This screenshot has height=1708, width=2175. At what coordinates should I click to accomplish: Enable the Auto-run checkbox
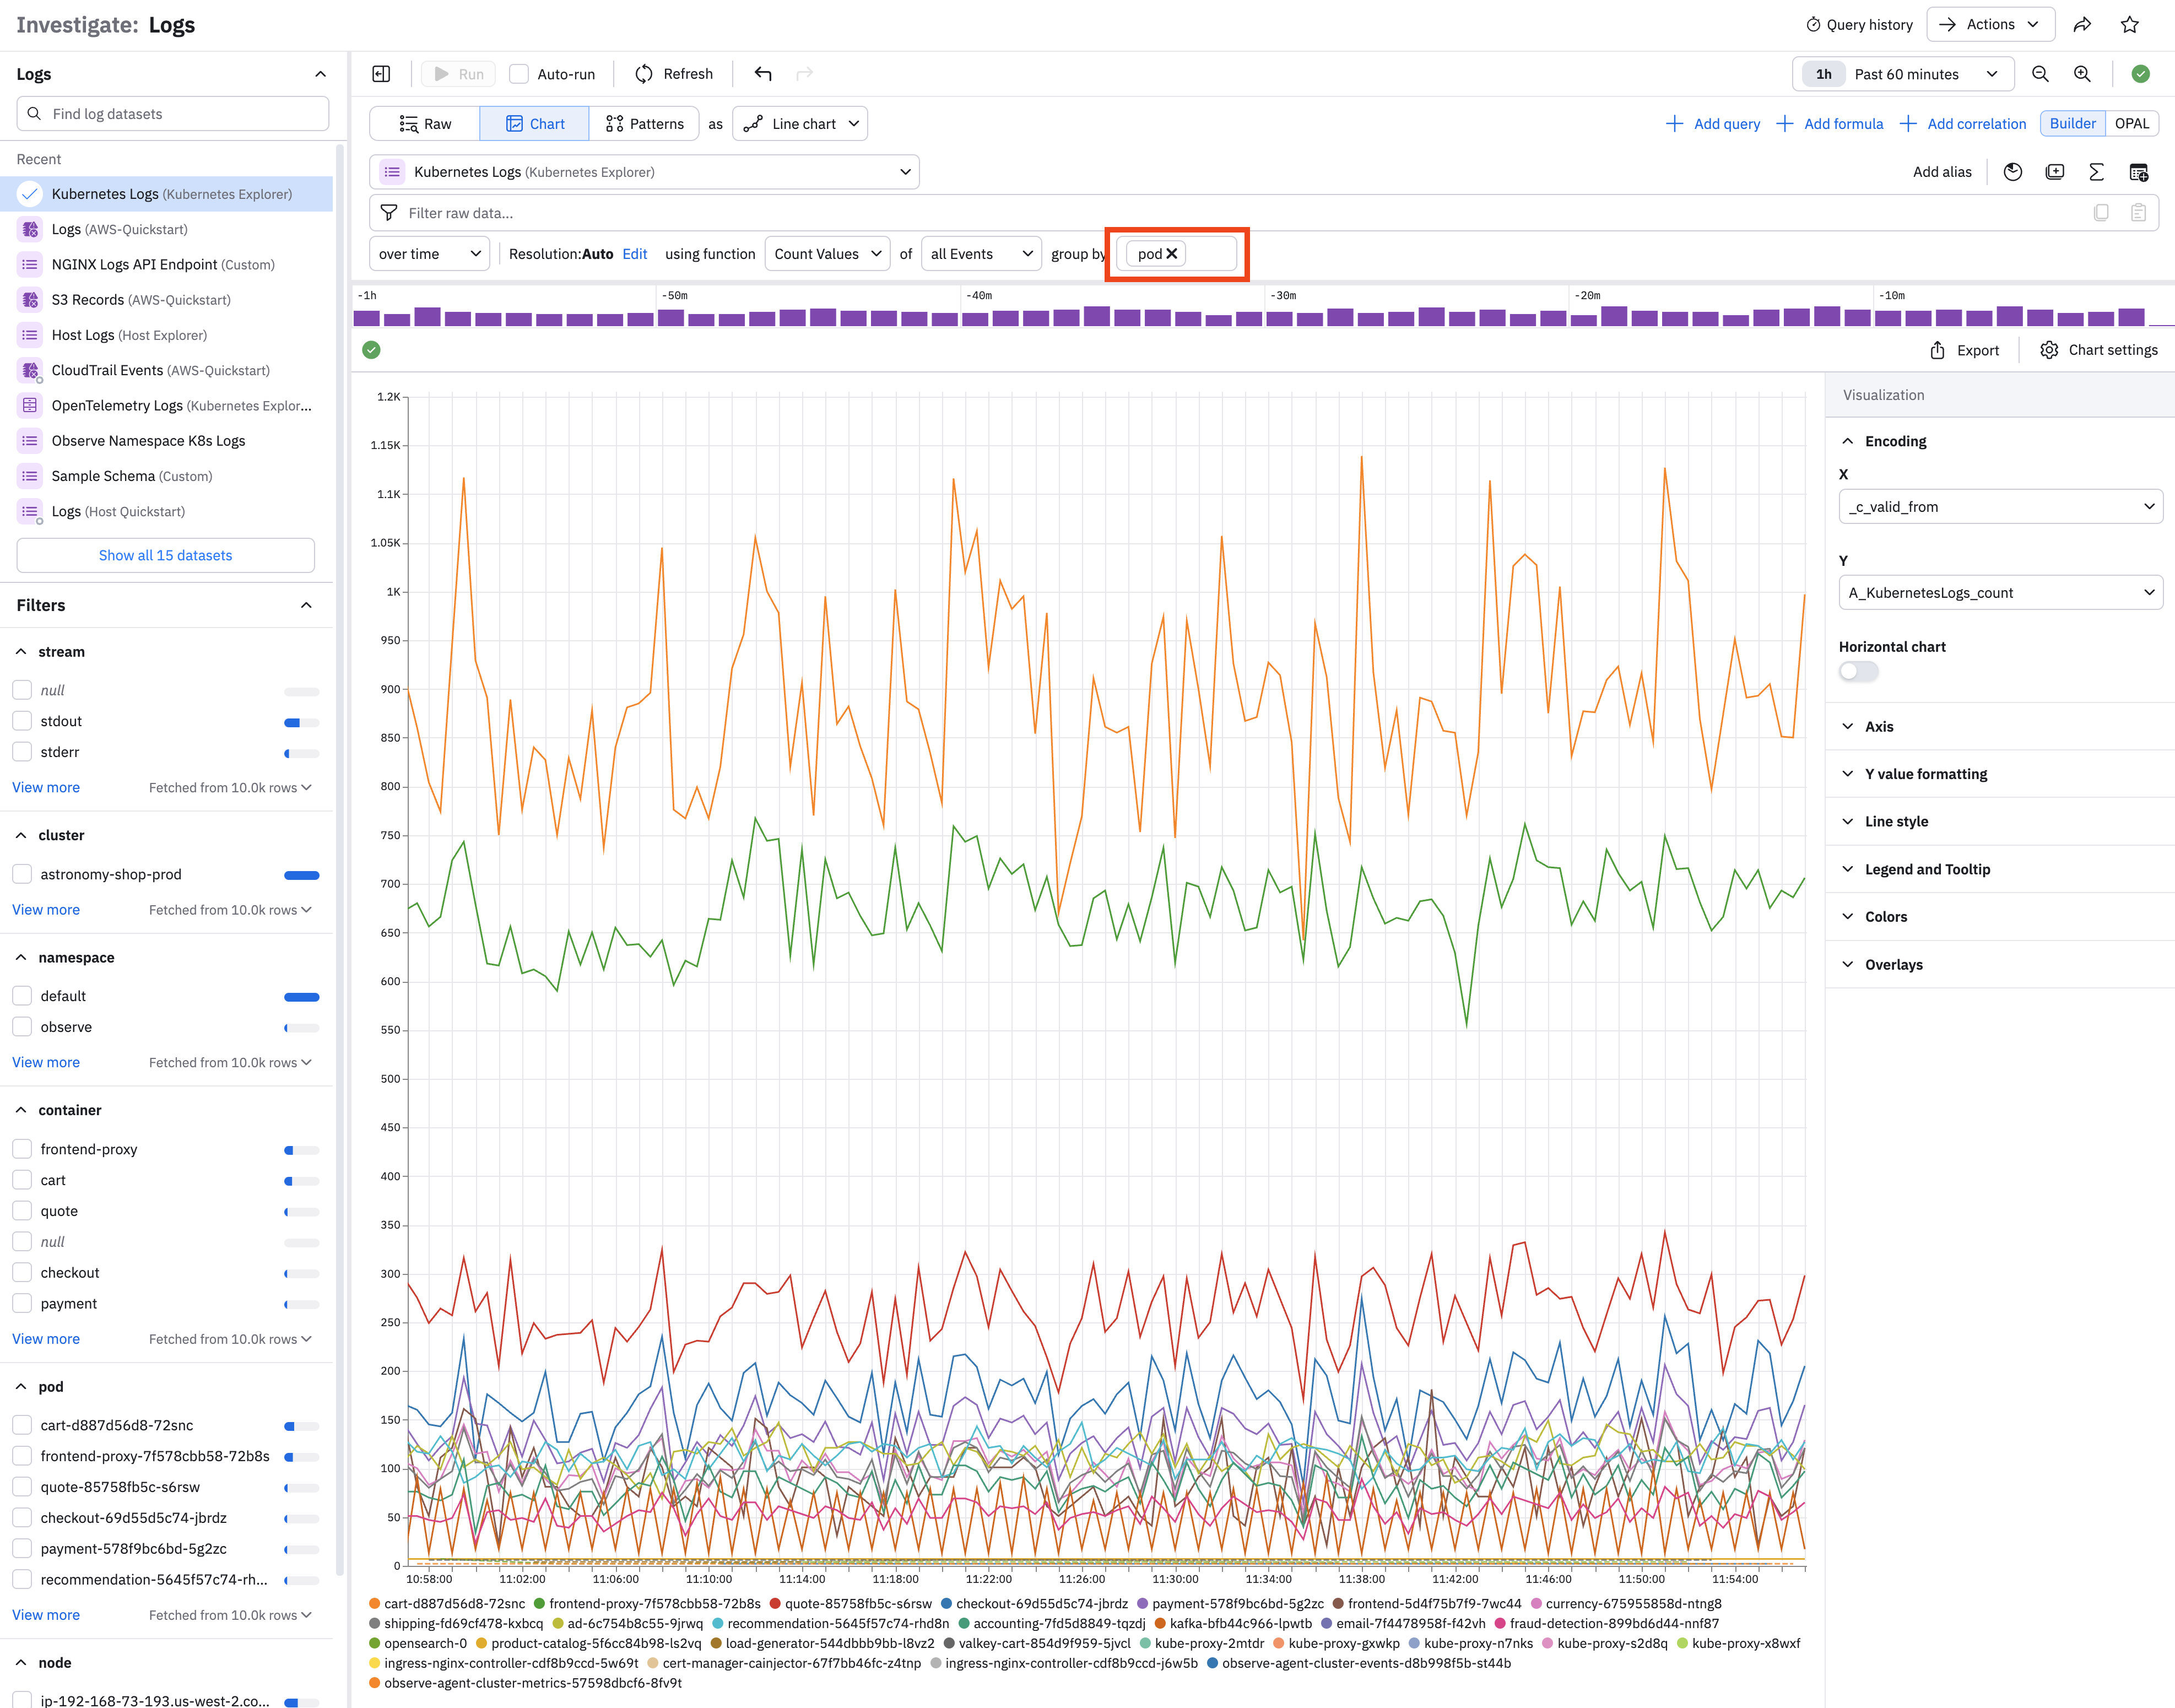pos(519,74)
